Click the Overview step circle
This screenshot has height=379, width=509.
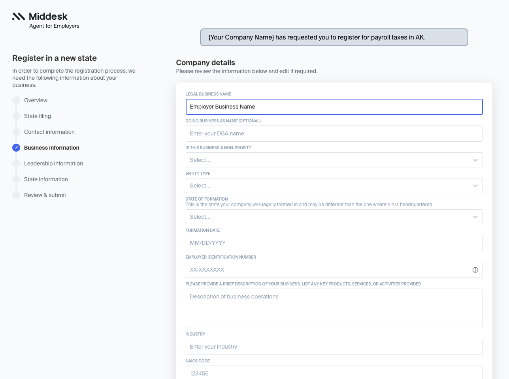(x=16, y=100)
